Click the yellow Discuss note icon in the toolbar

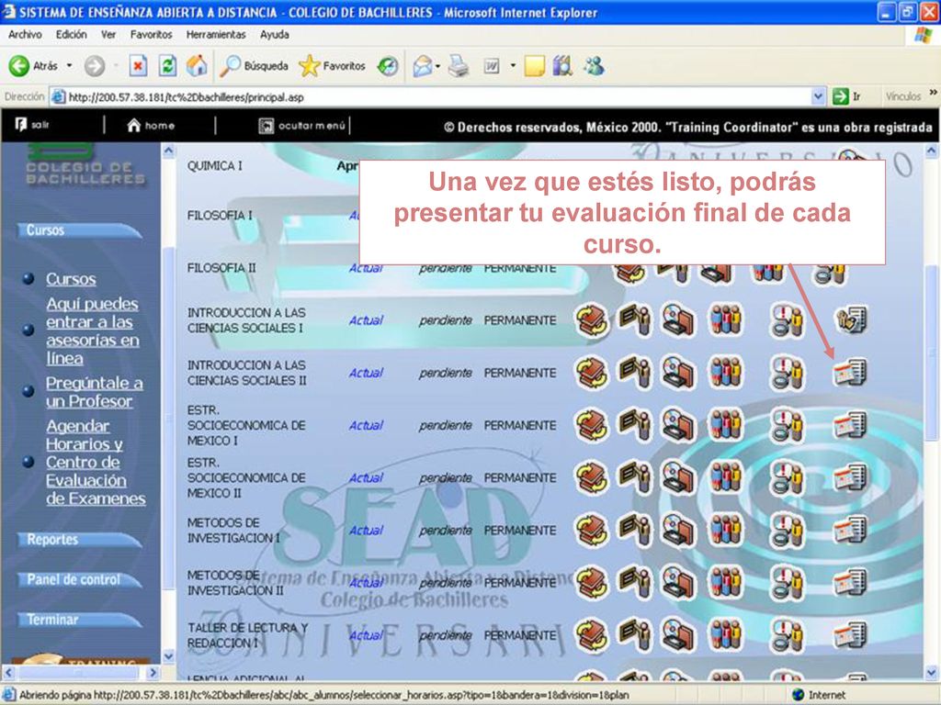click(534, 66)
